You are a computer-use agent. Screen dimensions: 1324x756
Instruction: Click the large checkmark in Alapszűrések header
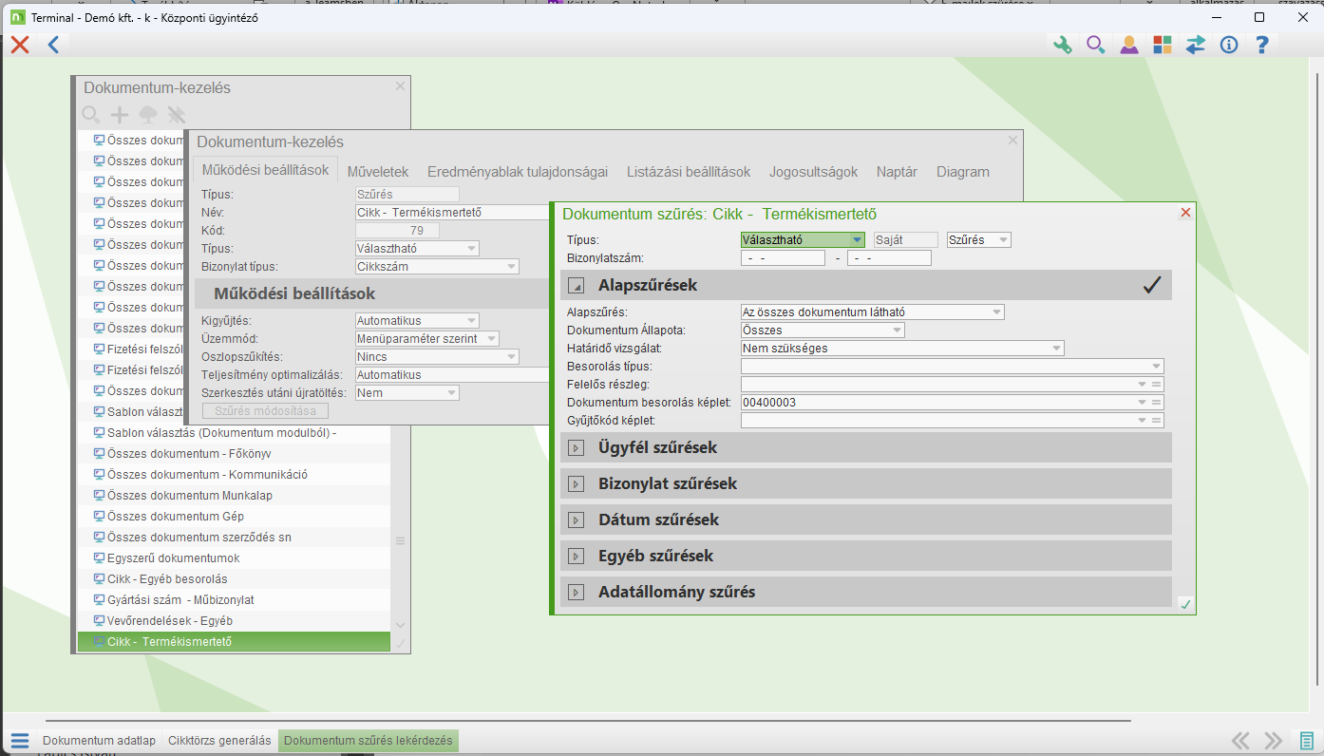tap(1152, 285)
